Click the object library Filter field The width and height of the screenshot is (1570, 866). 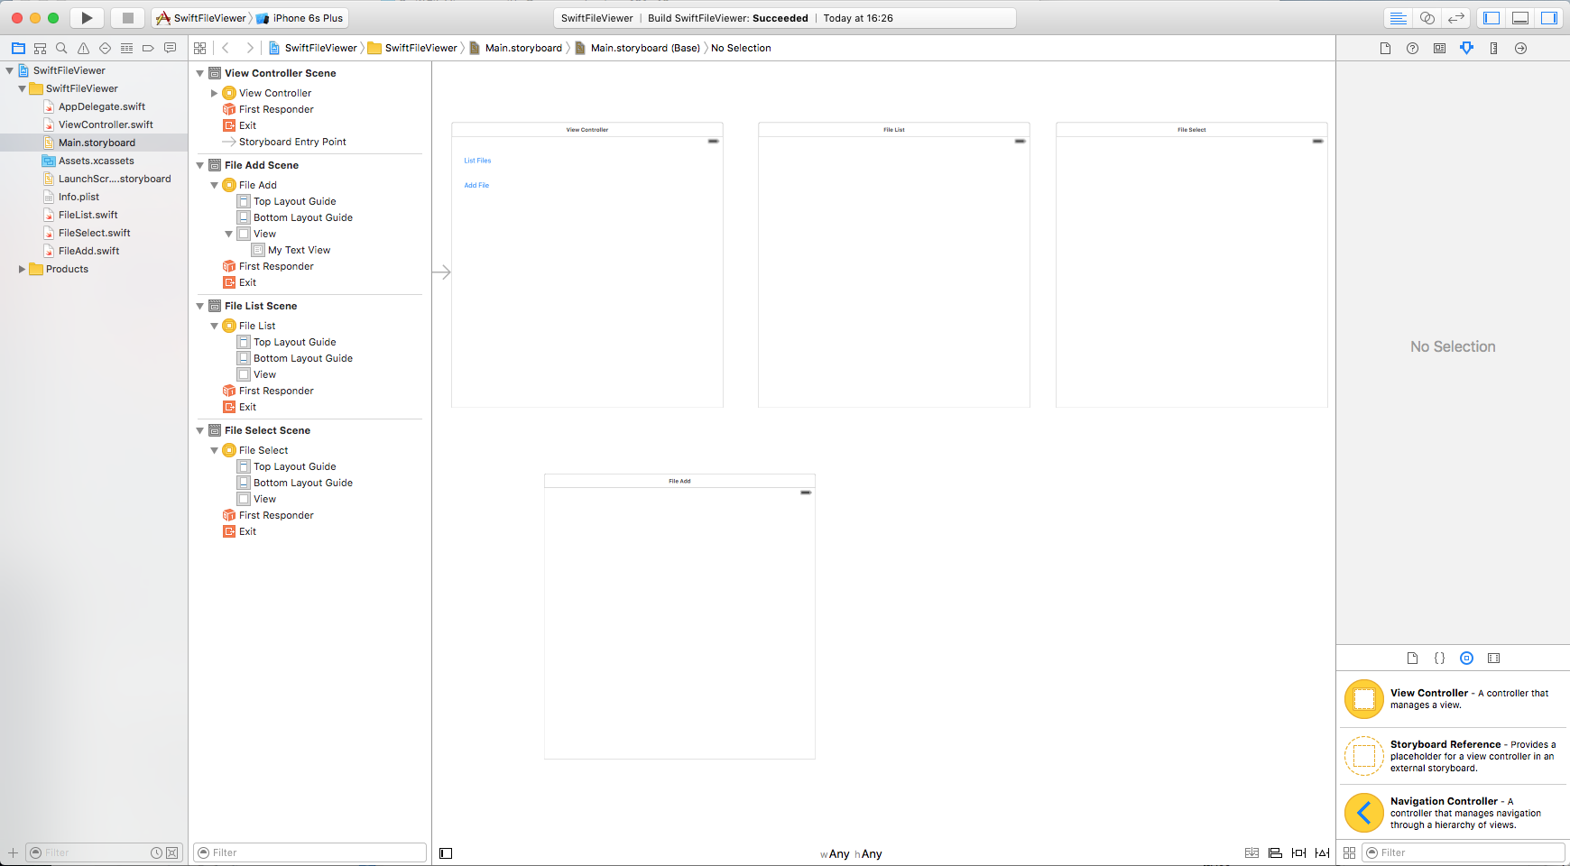[x=1468, y=852]
